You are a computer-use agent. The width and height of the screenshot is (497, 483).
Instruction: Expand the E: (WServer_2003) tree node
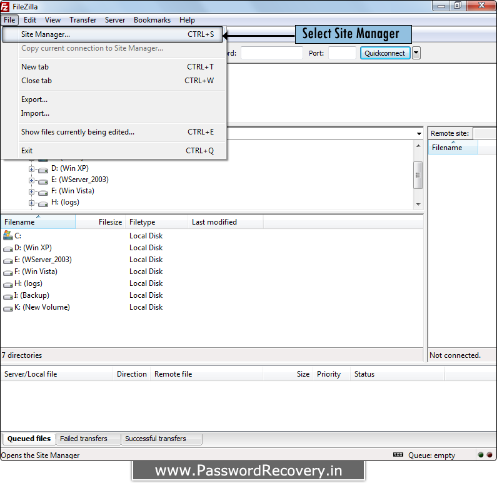click(31, 180)
